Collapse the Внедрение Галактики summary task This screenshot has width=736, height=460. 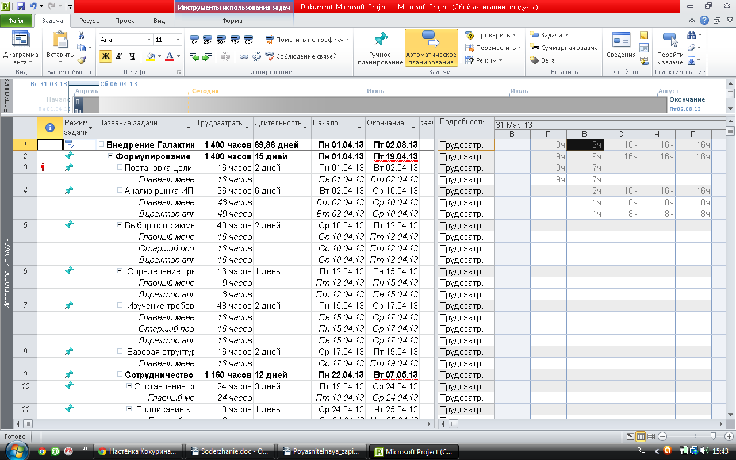coord(101,145)
